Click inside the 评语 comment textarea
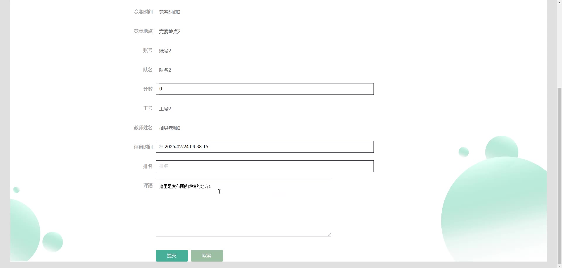 [x=244, y=208]
